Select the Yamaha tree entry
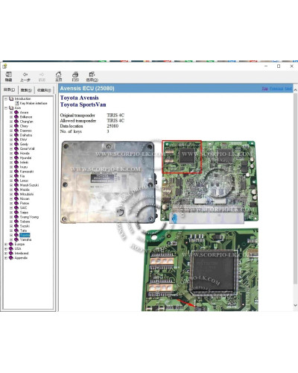The image size is (298, 373). [25, 239]
